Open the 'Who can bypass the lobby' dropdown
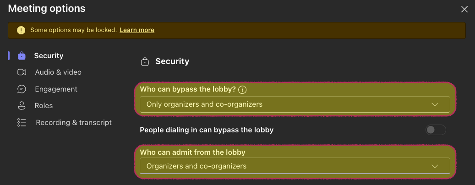This screenshot has height=185, width=475. (x=293, y=104)
